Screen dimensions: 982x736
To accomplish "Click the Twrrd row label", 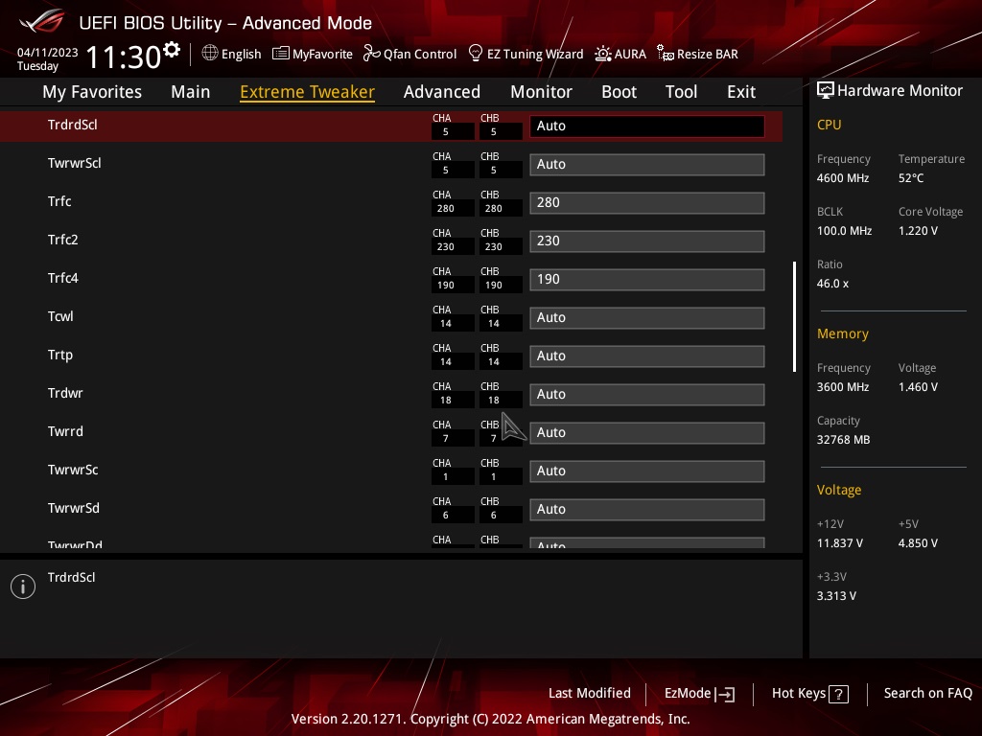I will click(65, 431).
